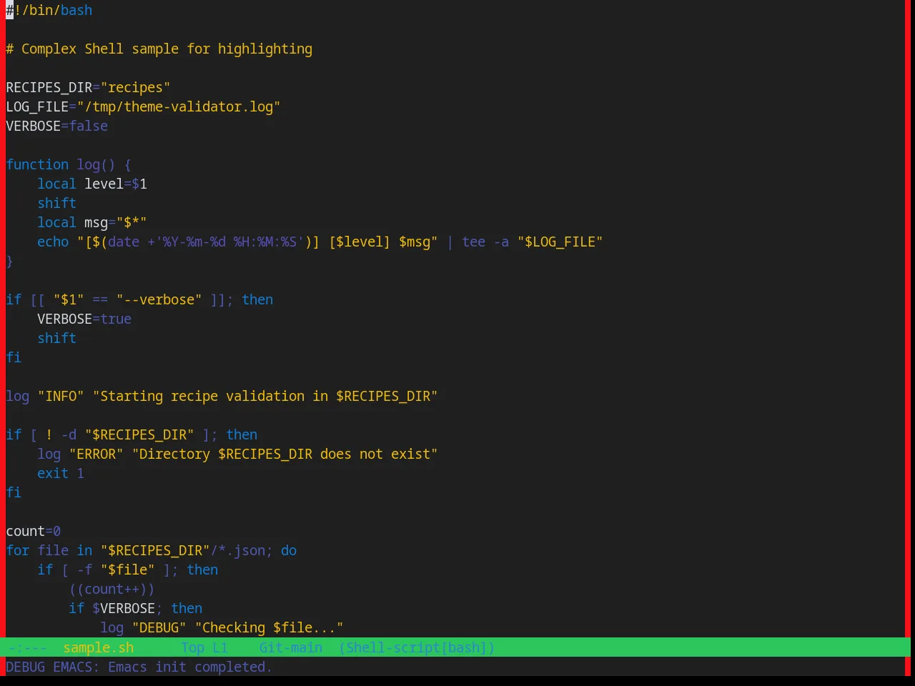Place cursor on the #!/bin/bash shebang line

click(49, 11)
